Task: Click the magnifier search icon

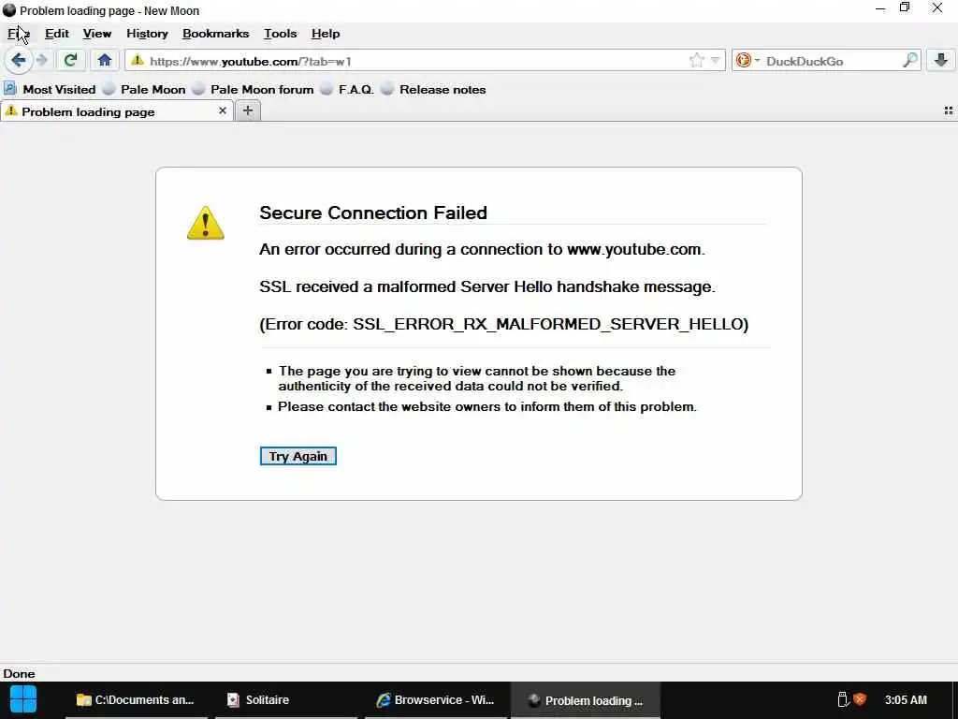Action: [909, 61]
